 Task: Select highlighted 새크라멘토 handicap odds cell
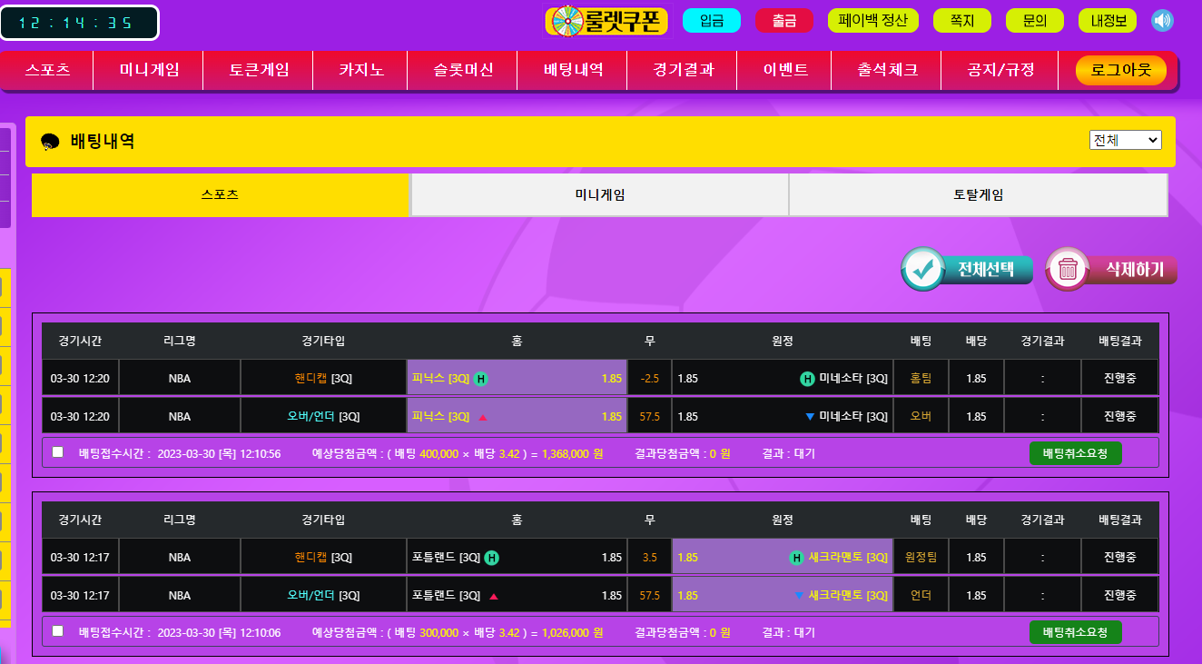pyautogui.click(x=783, y=558)
